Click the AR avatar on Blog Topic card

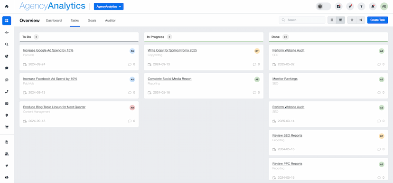[132, 108]
